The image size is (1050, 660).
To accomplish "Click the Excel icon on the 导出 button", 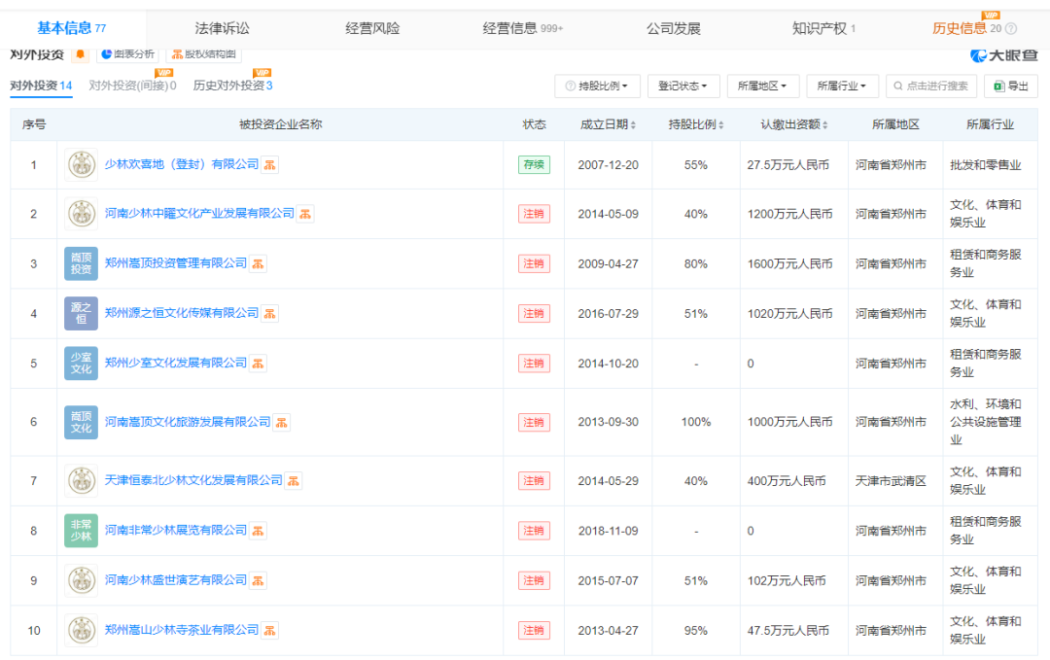I will pyautogui.click(x=998, y=86).
